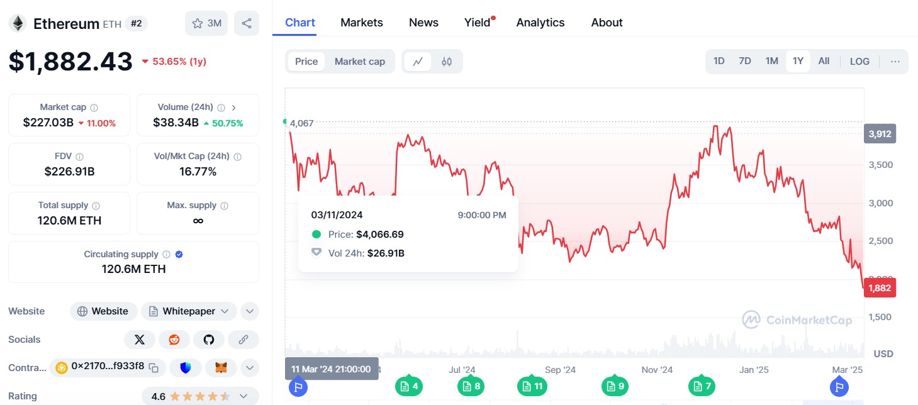The height and width of the screenshot is (405, 918).
Task: Open Ethereum's X (Twitter) social link
Action: coord(140,340)
